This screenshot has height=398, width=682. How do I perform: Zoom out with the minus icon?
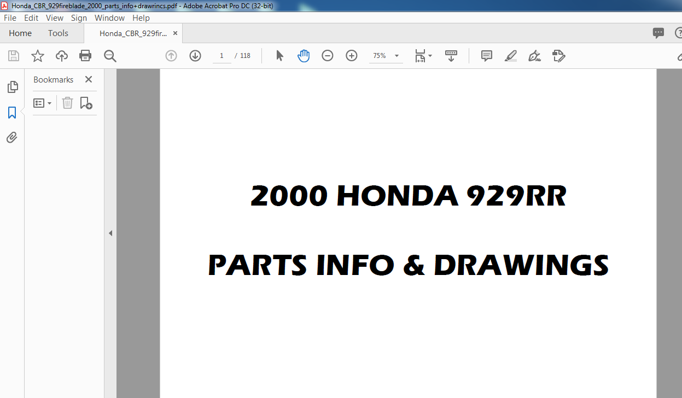pos(328,56)
